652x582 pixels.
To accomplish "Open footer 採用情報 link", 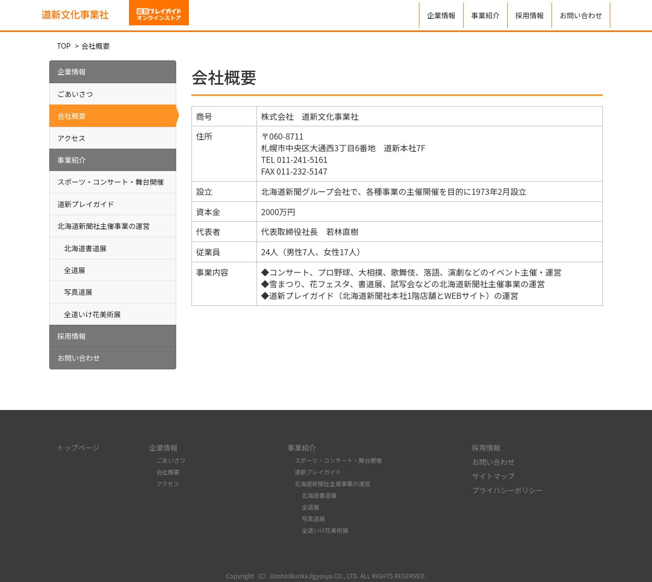I will [486, 448].
